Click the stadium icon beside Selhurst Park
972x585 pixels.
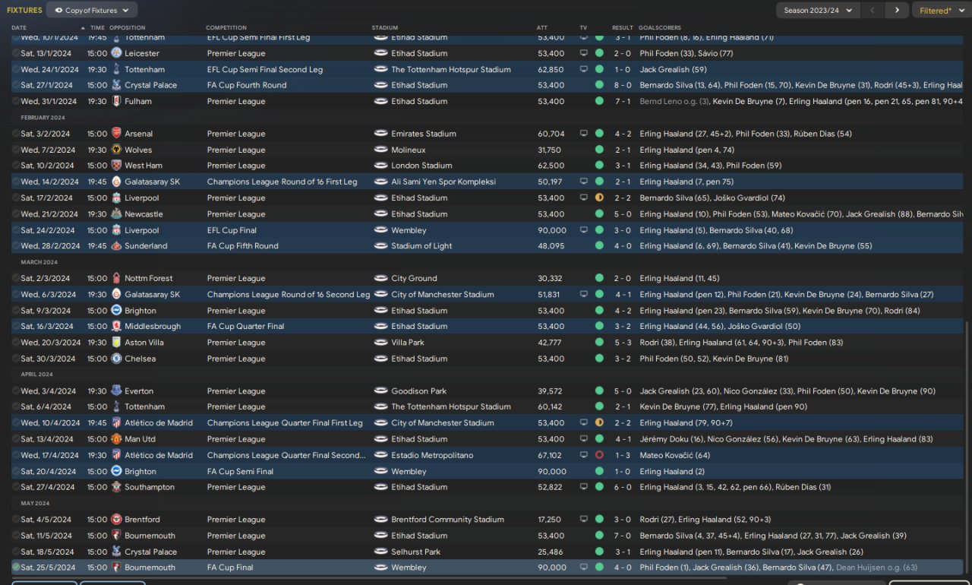click(x=380, y=552)
